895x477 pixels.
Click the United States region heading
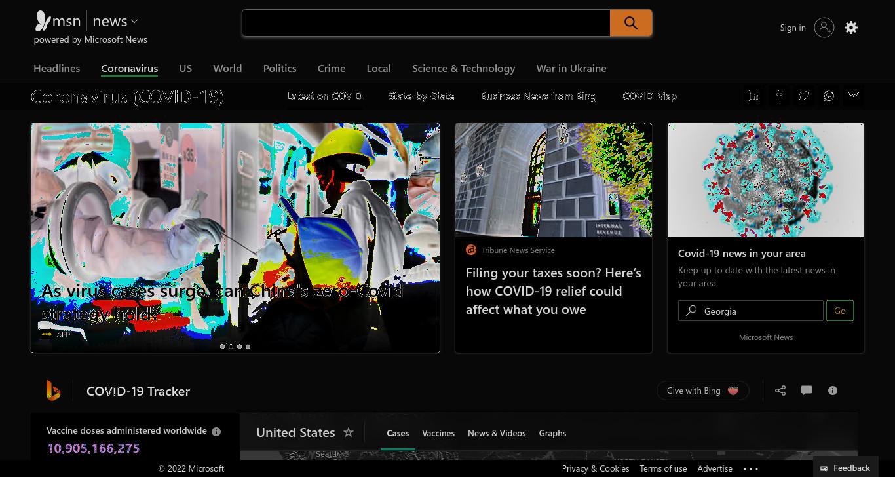[x=295, y=432]
